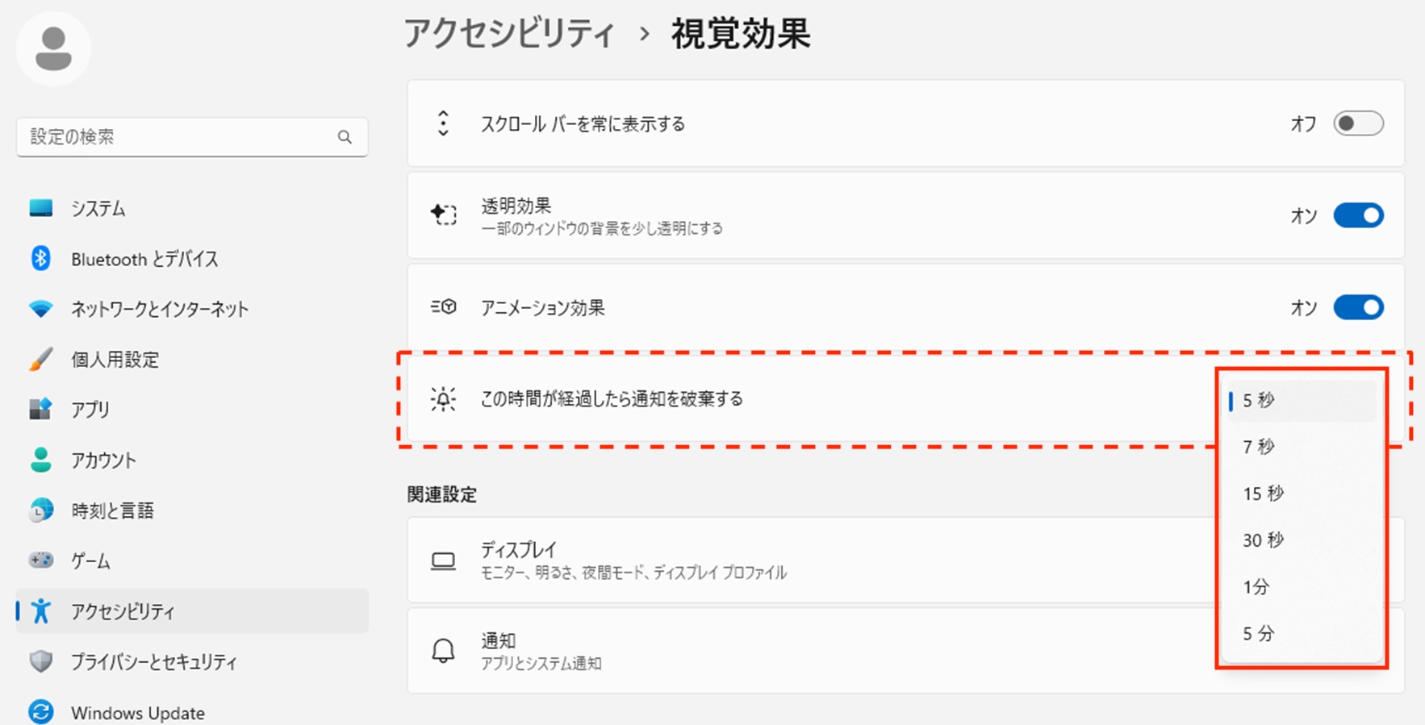Click アクセシビリティ in the breadcrumb header
Screen dimensions: 1425x725
point(509,34)
